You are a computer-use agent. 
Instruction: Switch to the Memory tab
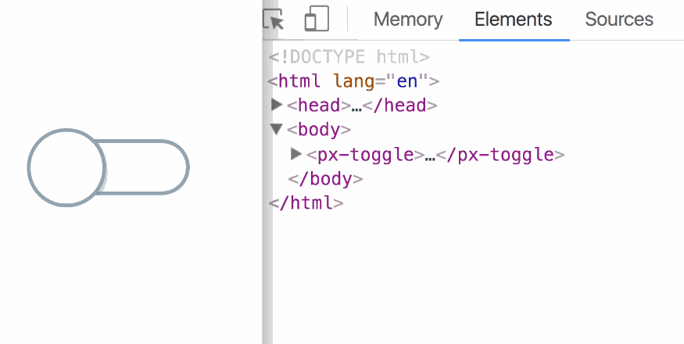(408, 20)
